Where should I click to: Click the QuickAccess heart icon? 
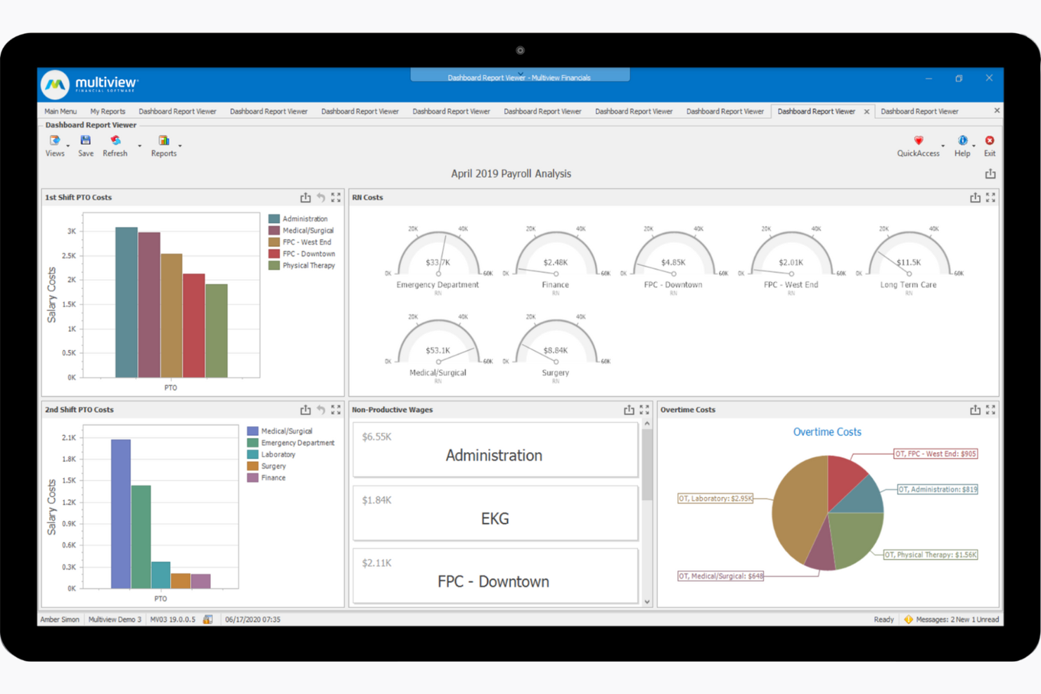pyautogui.click(x=919, y=141)
